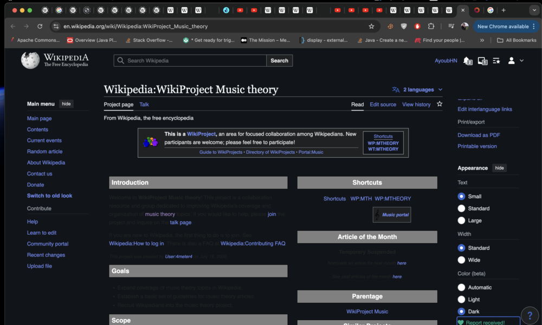The image size is (542, 325).
Task: Open Edit interlanguage links
Action: click(x=485, y=109)
